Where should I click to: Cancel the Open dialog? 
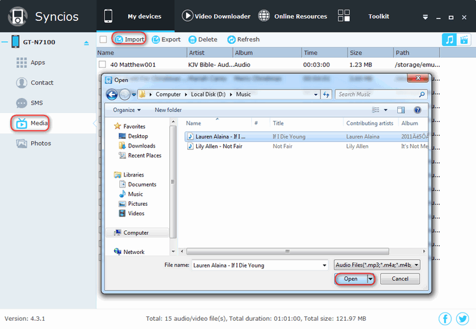coord(400,279)
